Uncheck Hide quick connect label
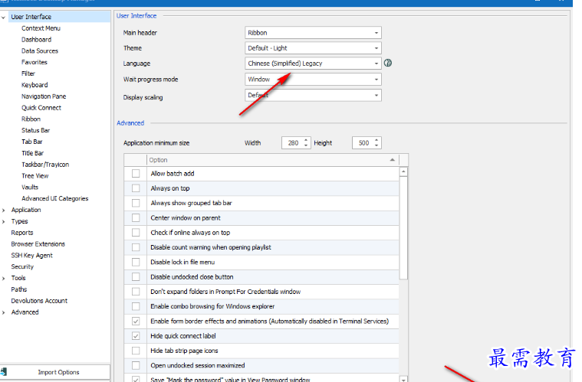 (136, 336)
